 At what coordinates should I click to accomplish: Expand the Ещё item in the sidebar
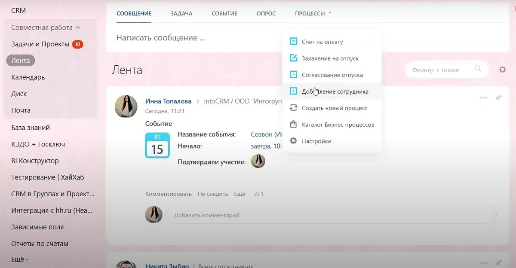(19, 260)
